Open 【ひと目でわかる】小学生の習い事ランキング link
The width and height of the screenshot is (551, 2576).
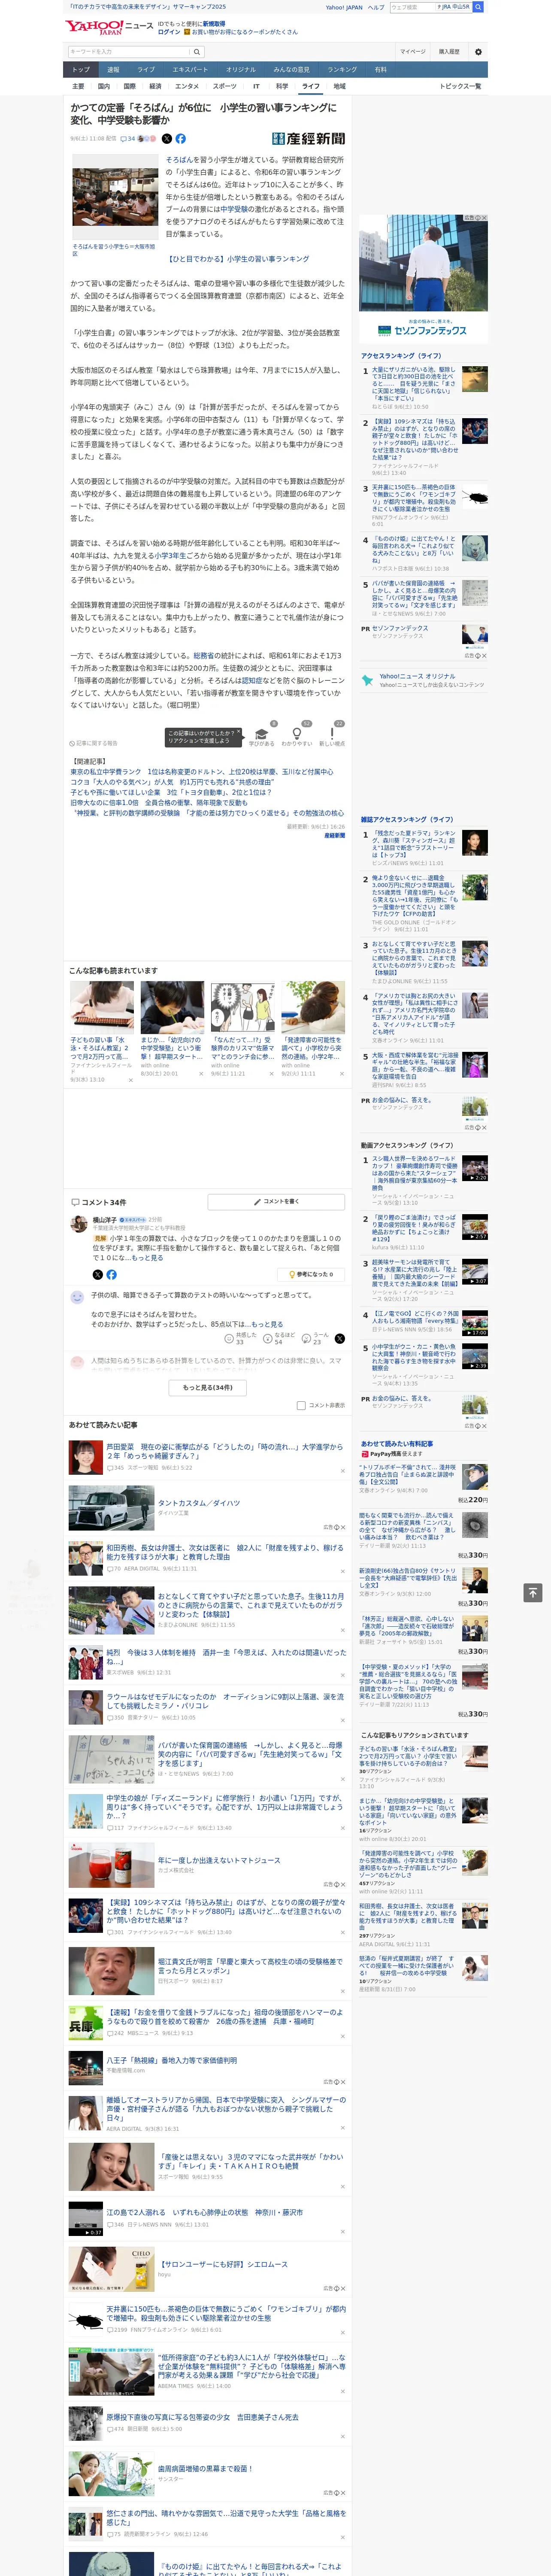coord(238,259)
